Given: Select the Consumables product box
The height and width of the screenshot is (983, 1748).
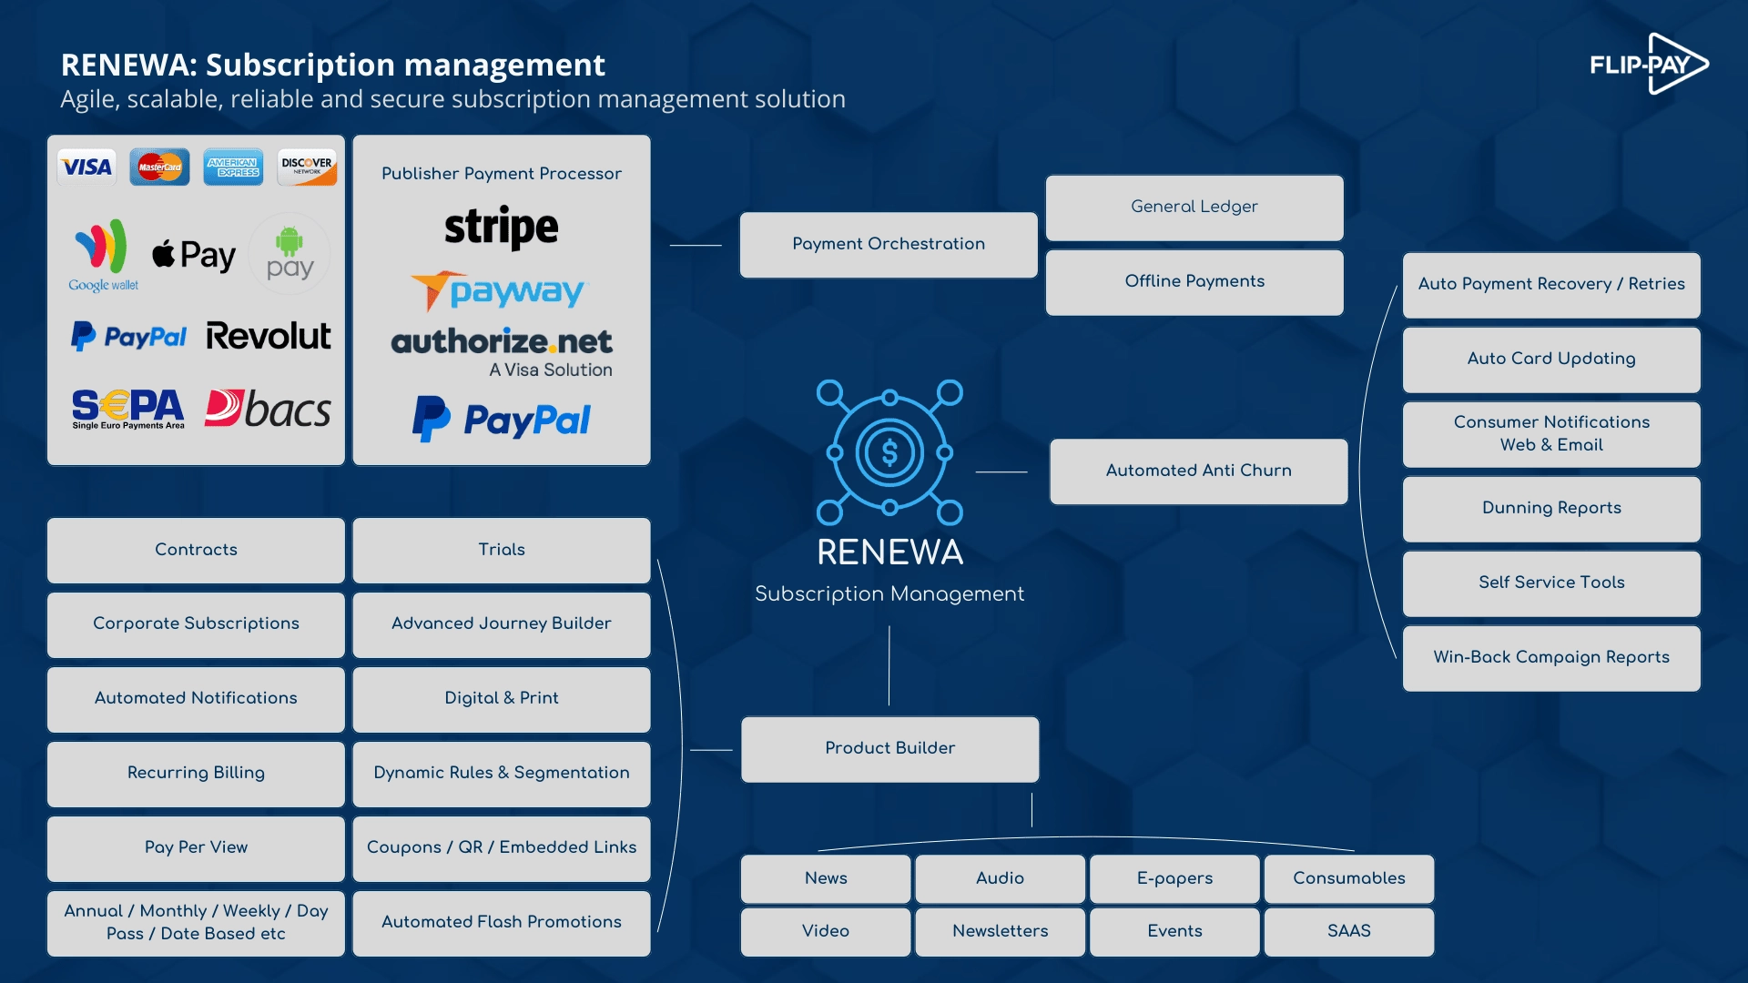Looking at the screenshot, I should (x=1349, y=879).
